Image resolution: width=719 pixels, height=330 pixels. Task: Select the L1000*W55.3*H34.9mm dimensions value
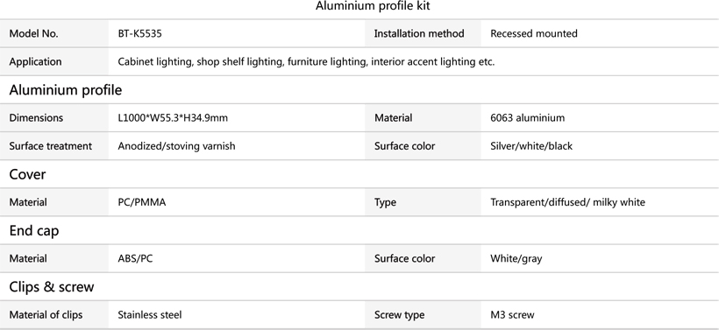point(173,118)
